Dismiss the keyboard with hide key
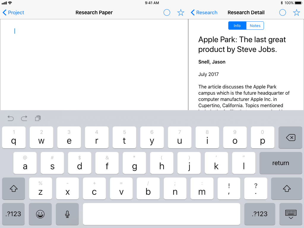 [x=291, y=214]
